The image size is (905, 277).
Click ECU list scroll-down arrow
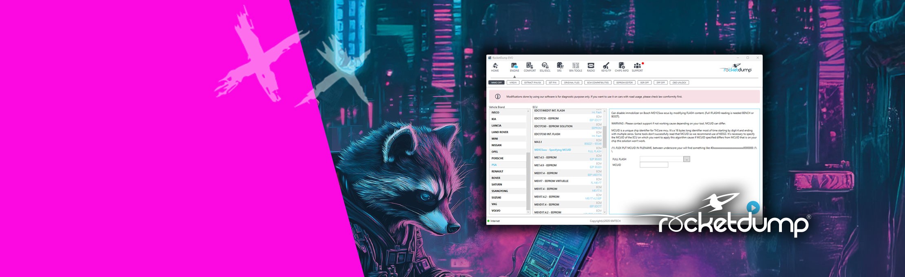605,212
